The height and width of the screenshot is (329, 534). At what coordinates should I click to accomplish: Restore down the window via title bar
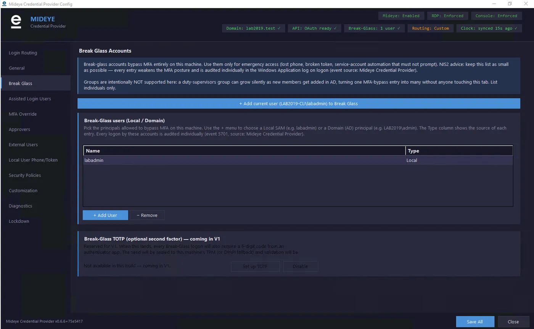point(510,4)
